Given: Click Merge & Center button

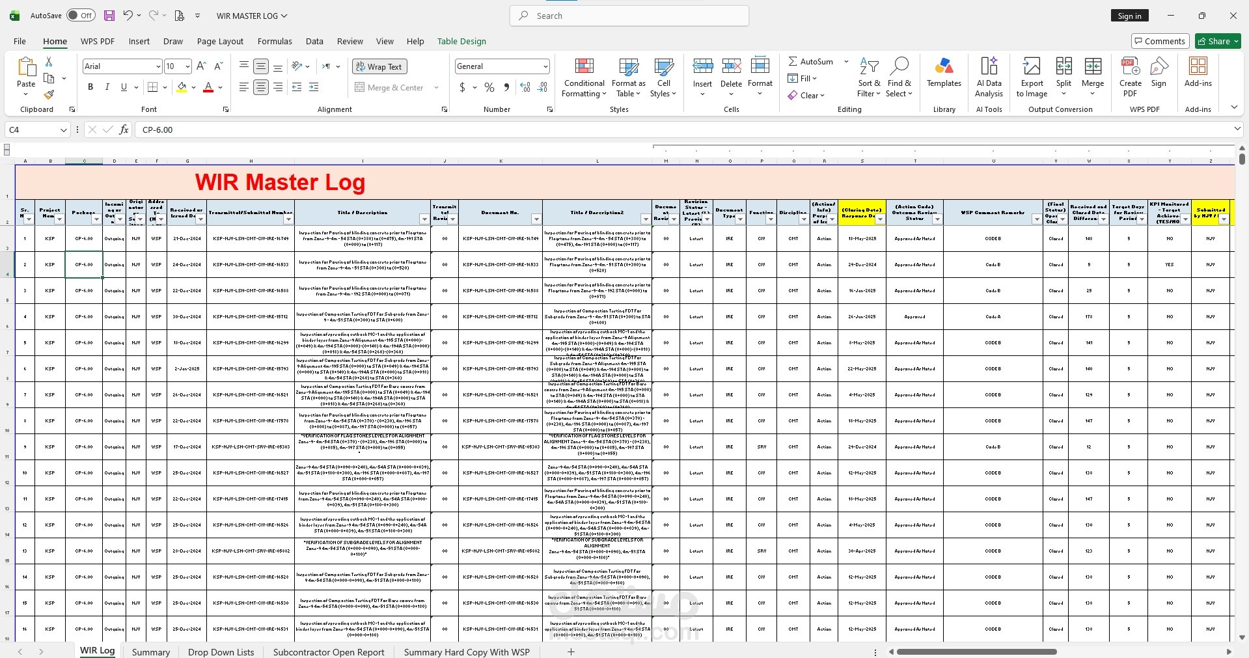Looking at the screenshot, I should [x=389, y=87].
